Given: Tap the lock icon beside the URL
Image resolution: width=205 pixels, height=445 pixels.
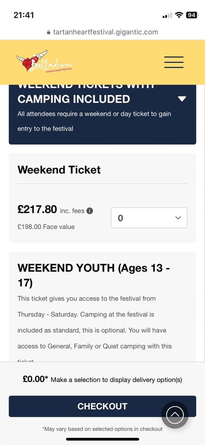Looking at the screenshot, I should 49,32.
